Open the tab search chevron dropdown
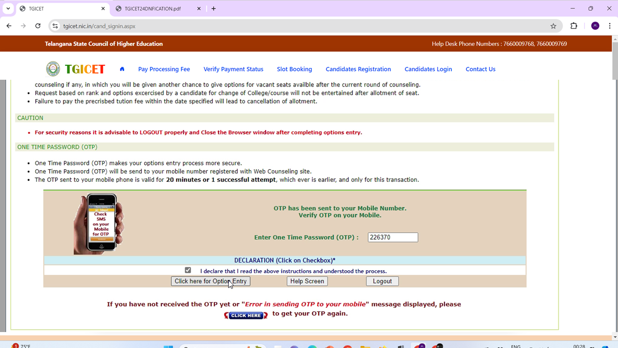Viewport: 618px width, 348px height. click(x=8, y=8)
